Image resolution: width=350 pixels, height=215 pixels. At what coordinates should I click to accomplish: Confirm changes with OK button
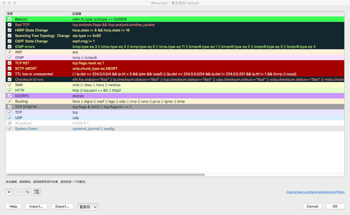[335, 207]
